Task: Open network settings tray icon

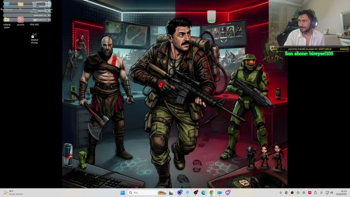Action: pos(327,193)
